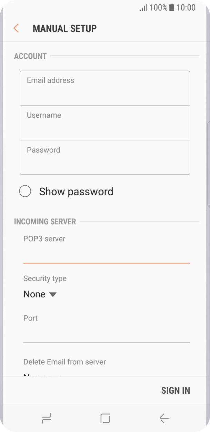The image size is (210, 432).
Task: Open the Security type dropdown
Action: click(40, 294)
